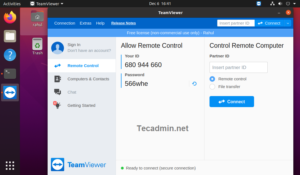Click the TeamViewer icon in the dock

click(10, 92)
